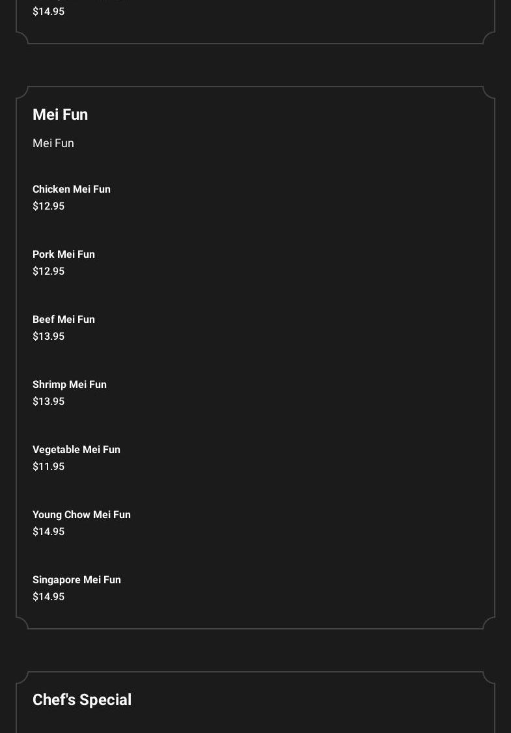Click the Mei Fun category description text

pos(53,143)
